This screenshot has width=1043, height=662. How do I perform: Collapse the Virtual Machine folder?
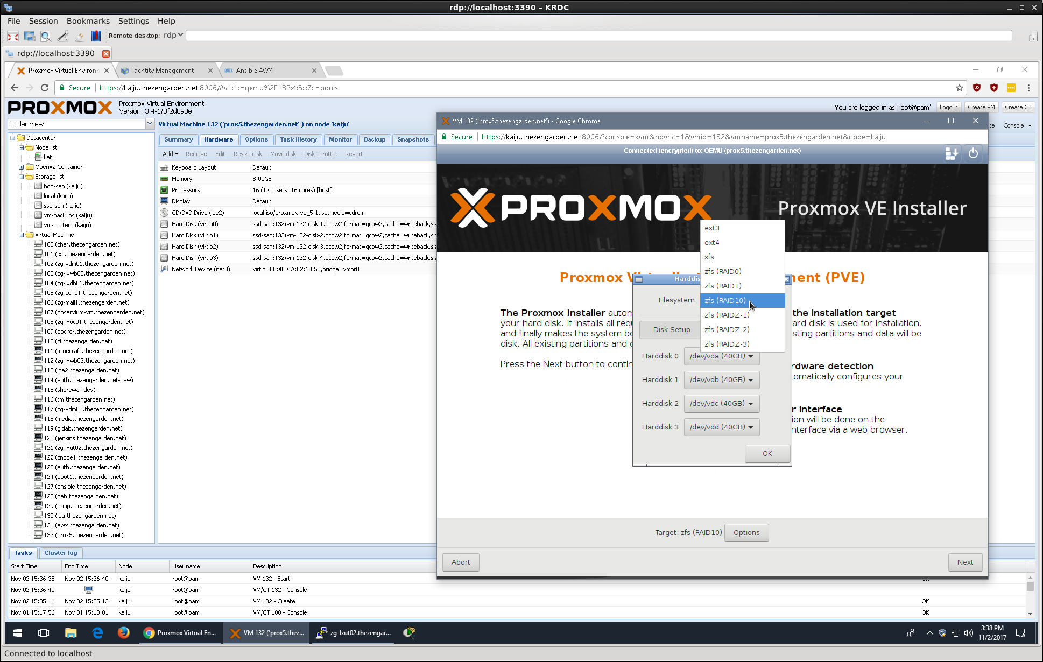click(22, 235)
